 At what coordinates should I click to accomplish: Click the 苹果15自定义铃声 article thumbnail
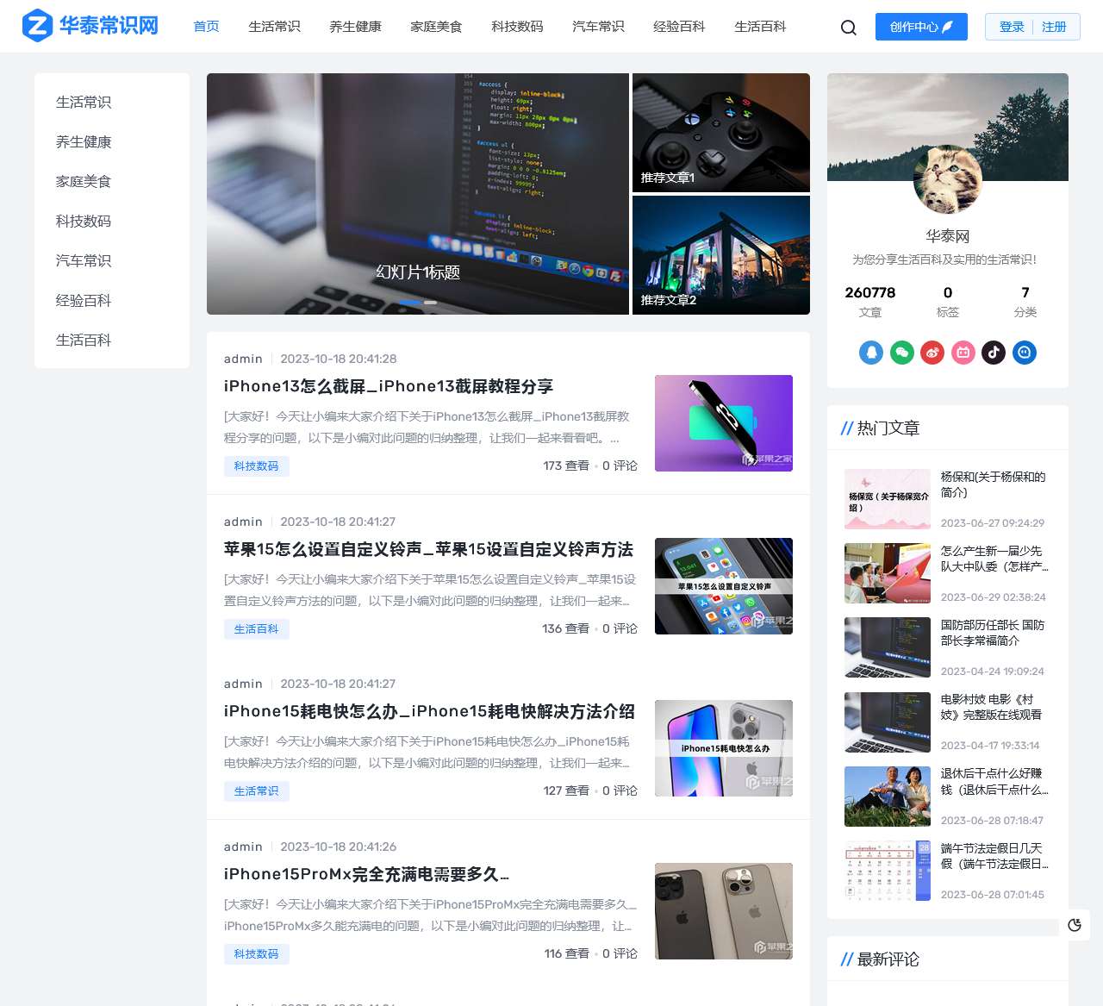724,586
